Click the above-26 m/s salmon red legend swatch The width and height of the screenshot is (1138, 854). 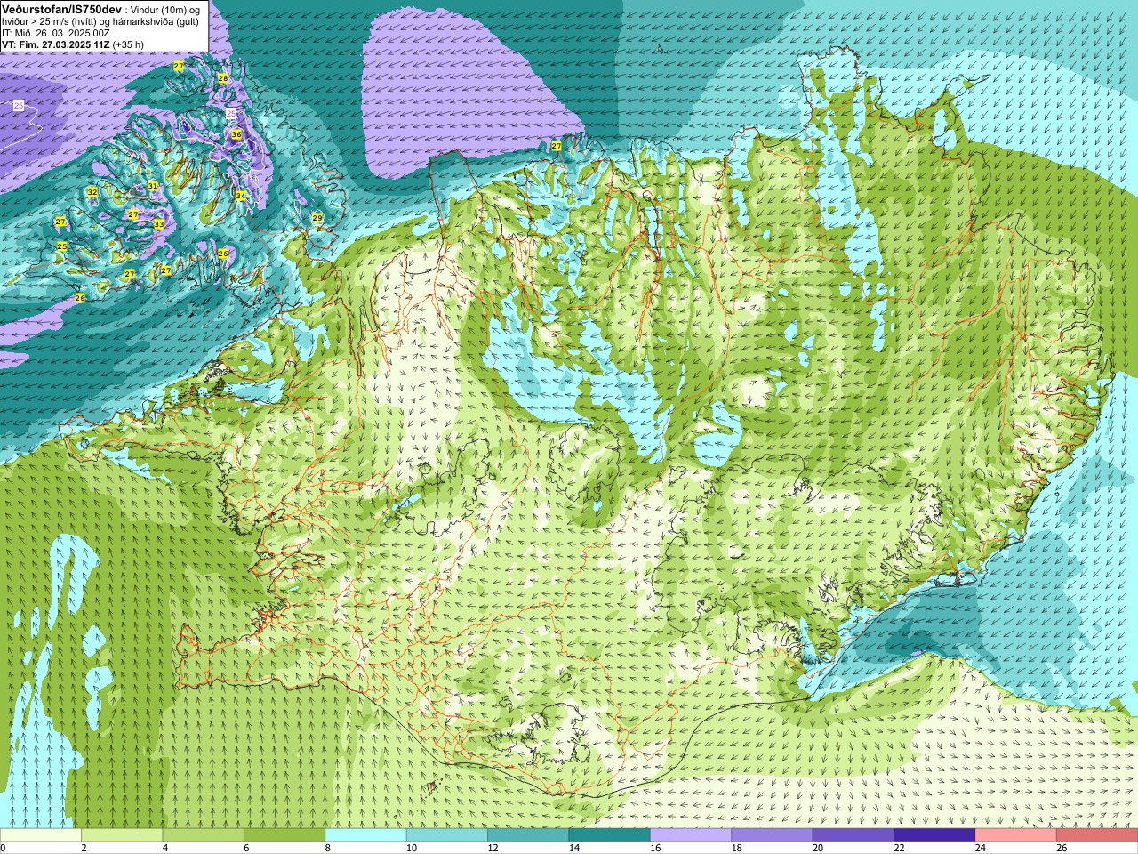point(1096,835)
